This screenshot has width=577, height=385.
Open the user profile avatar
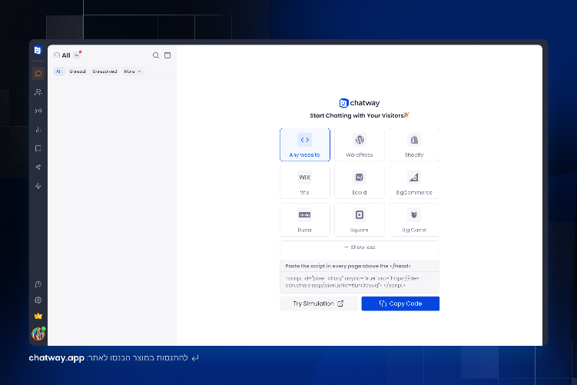[38, 334]
